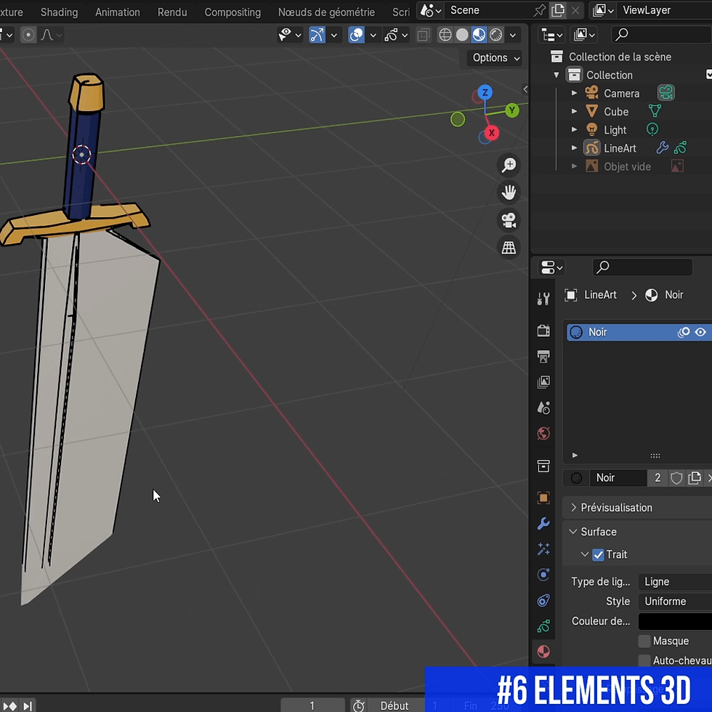
Task: Click the material user count button 2
Action: coord(658,478)
